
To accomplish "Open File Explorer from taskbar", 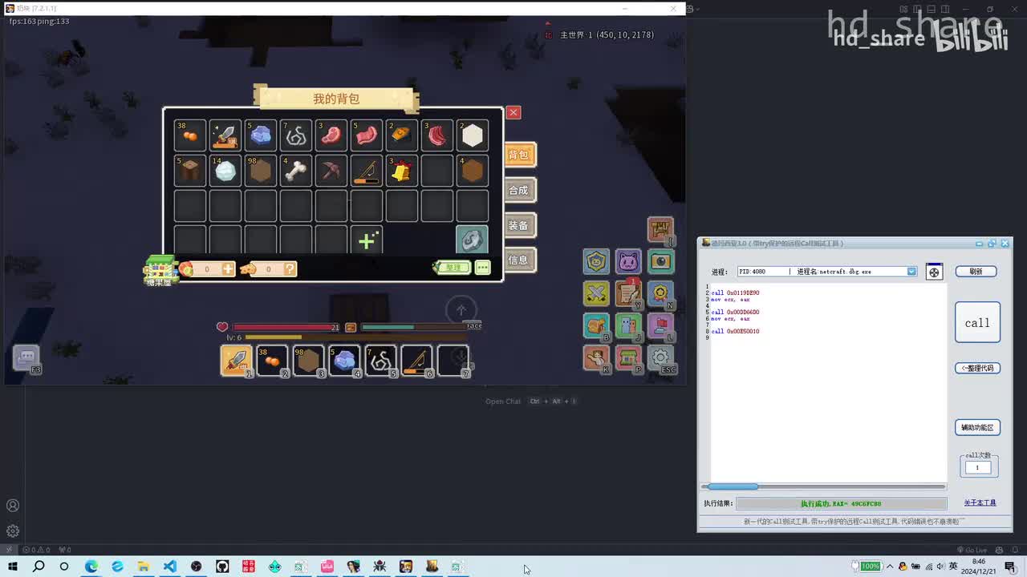I will click(144, 567).
